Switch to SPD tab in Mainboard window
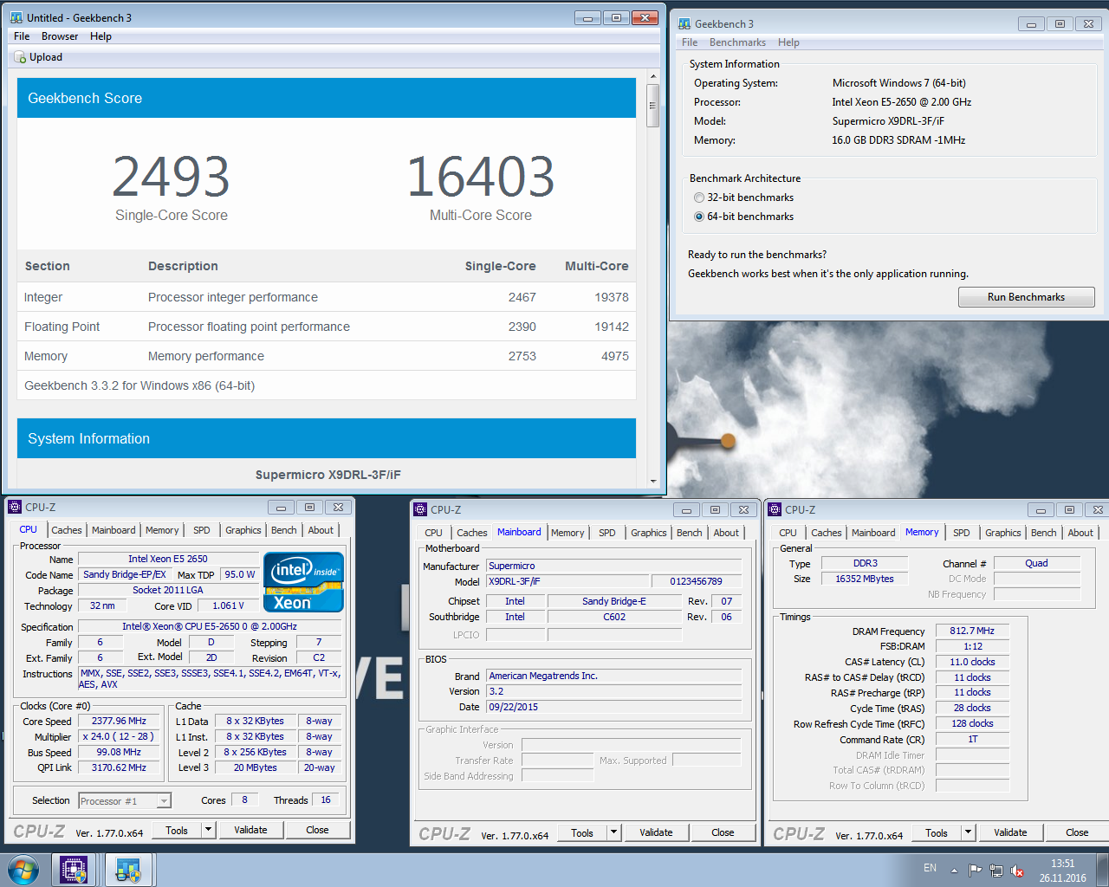1109x887 pixels. pyautogui.click(x=607, y=533)
